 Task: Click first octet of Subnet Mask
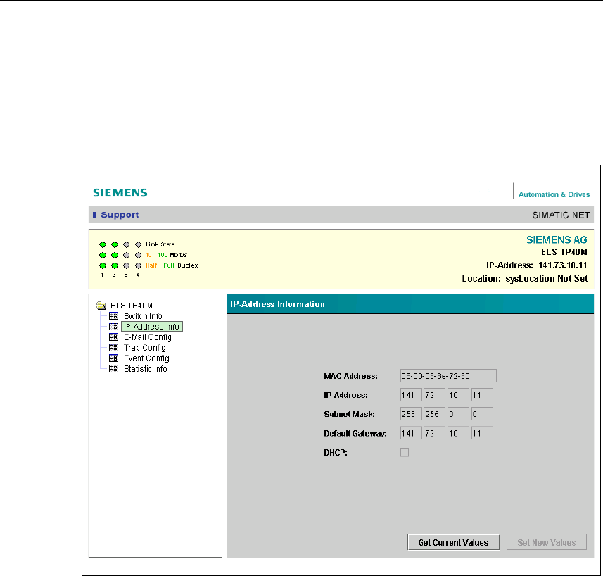411,414
